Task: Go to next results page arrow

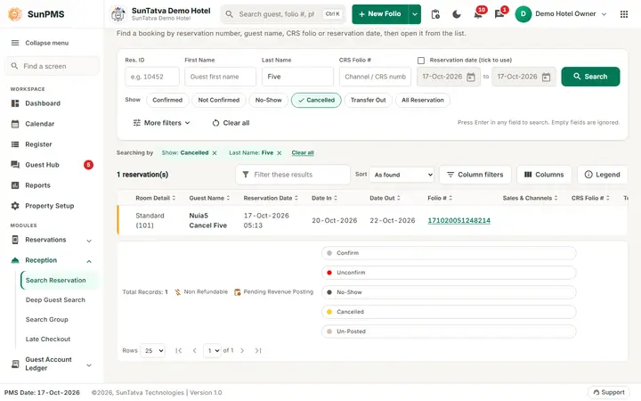Action: click(x=242, y=351)
